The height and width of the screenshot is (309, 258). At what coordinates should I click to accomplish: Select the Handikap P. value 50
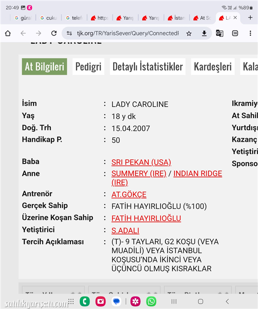(x=116, y=140)
